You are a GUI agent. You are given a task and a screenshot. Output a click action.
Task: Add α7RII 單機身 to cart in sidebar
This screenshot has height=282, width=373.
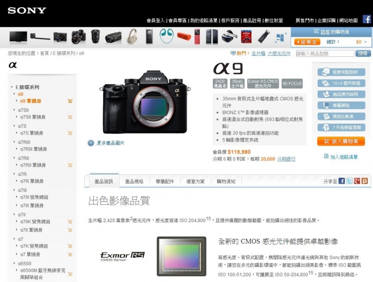(70, 165)
